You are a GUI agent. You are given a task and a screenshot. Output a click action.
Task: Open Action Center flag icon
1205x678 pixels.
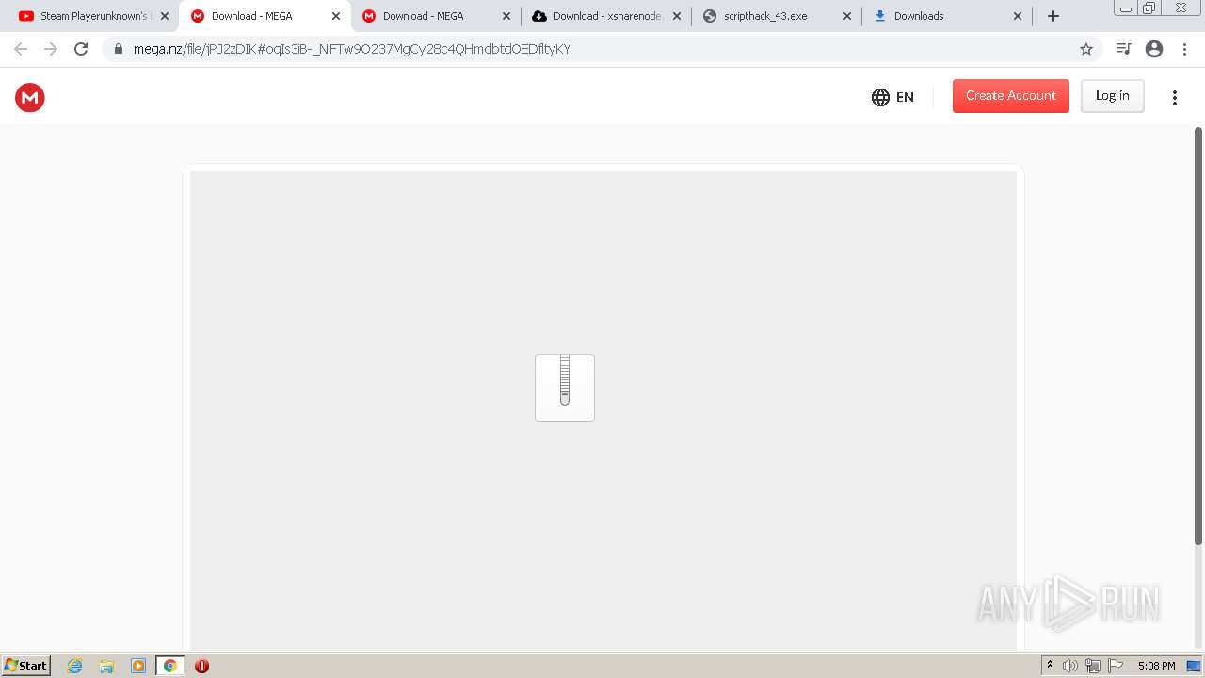pyautogui.click(x=1116, y=666)
